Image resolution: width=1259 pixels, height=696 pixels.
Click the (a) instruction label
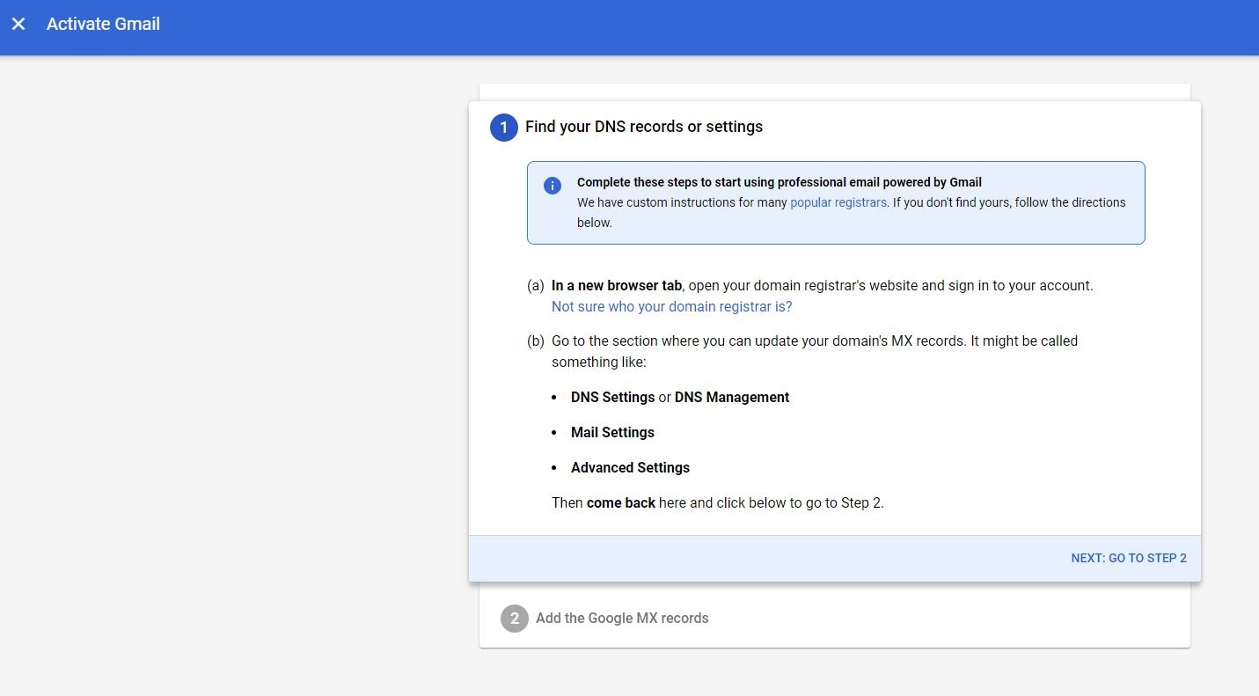coord(535,285)
